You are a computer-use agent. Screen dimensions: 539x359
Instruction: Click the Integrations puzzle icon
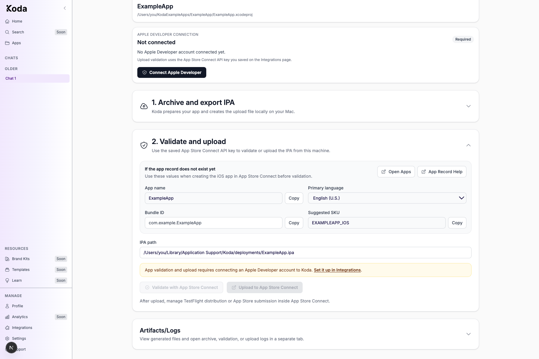pos(7,328)
